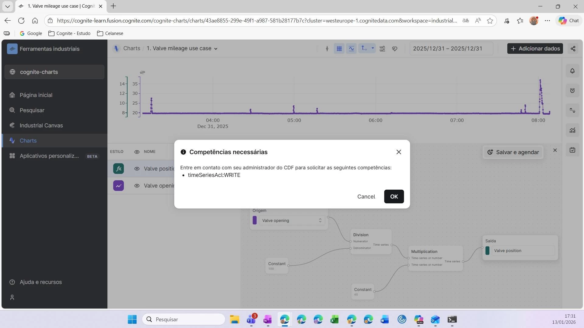Expand the chart title dropdown chevron
This screenshot has height=328, width=584.
tap(216, 49)
